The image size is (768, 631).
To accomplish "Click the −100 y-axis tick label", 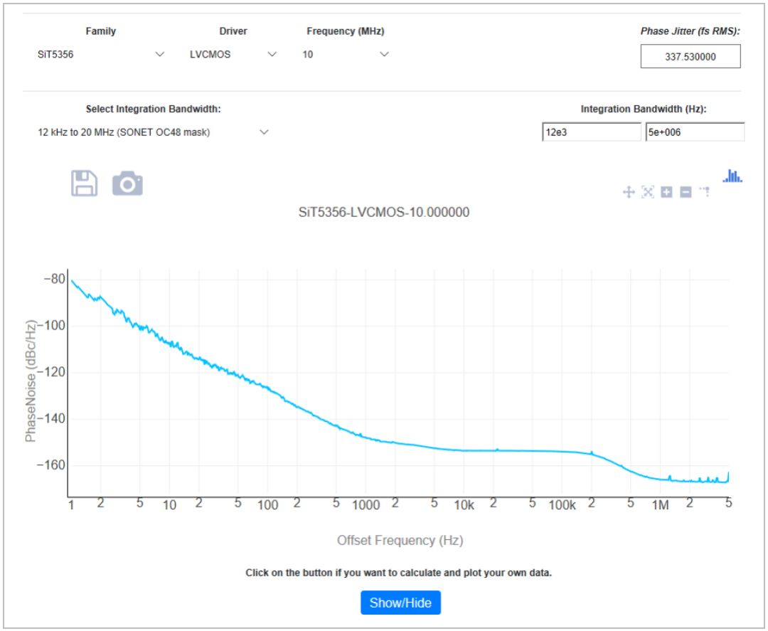I will tap(51, 326).
